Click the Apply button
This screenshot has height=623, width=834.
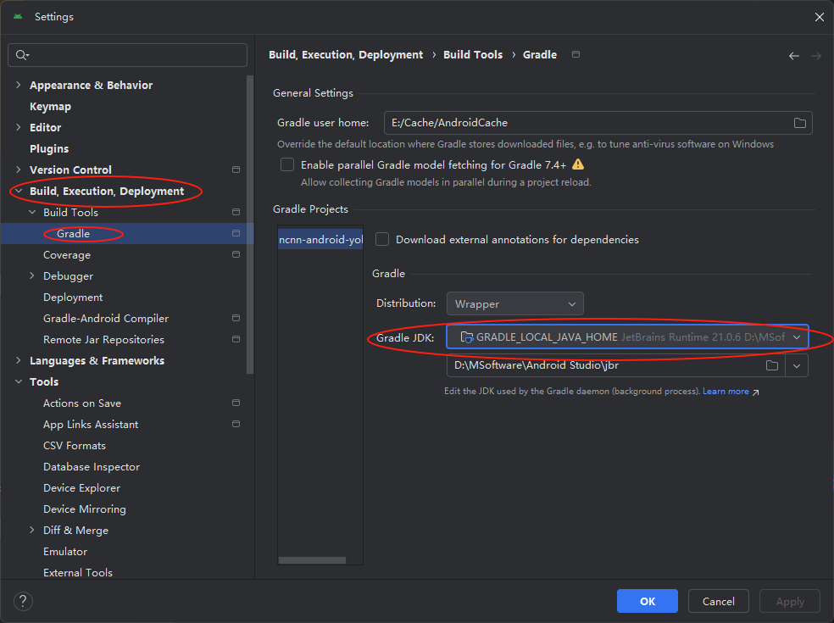pyautogui.click(x=790, y=601)
